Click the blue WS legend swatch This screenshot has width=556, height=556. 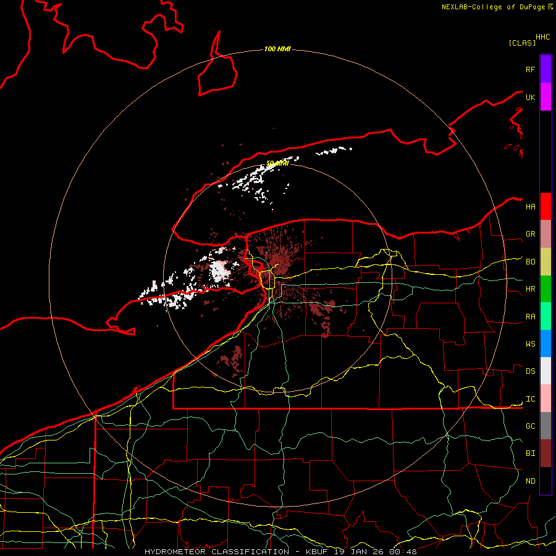tap(545, 343)
